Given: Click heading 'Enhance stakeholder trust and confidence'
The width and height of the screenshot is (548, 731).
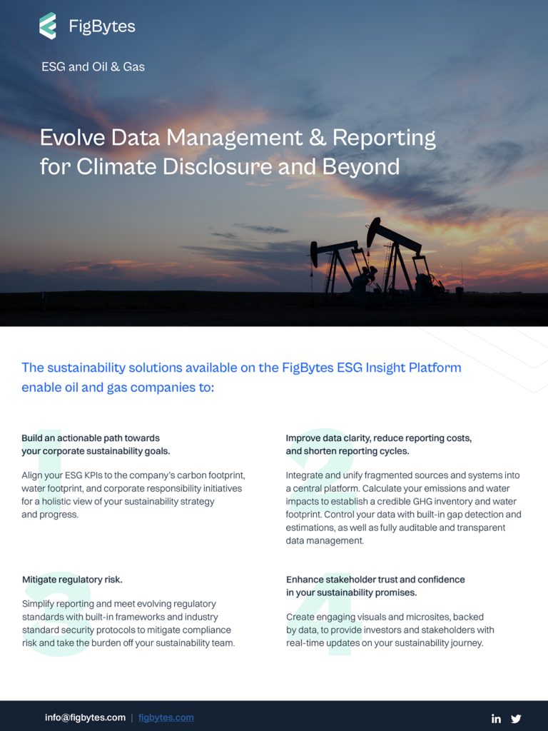Looking at the screenshot, I should [x=375, y=580].
